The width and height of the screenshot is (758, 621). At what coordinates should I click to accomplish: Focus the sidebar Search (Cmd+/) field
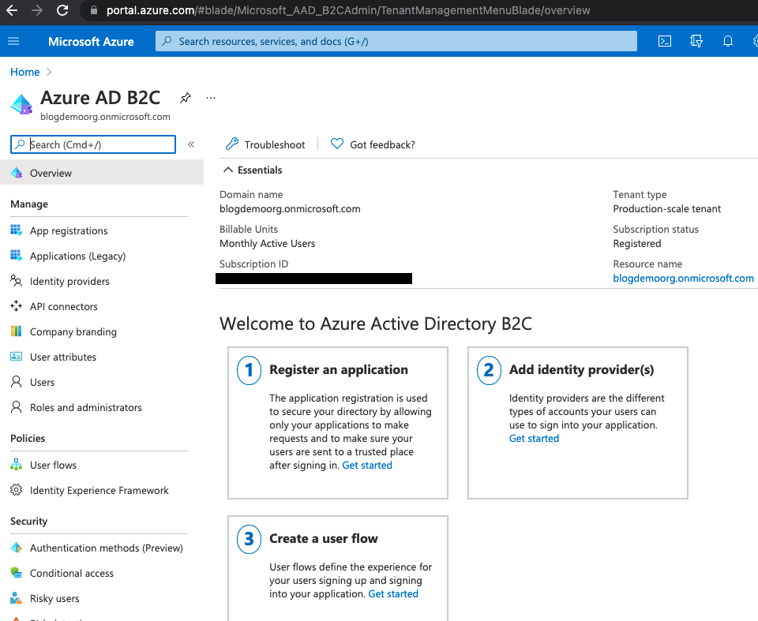[93, 144]
